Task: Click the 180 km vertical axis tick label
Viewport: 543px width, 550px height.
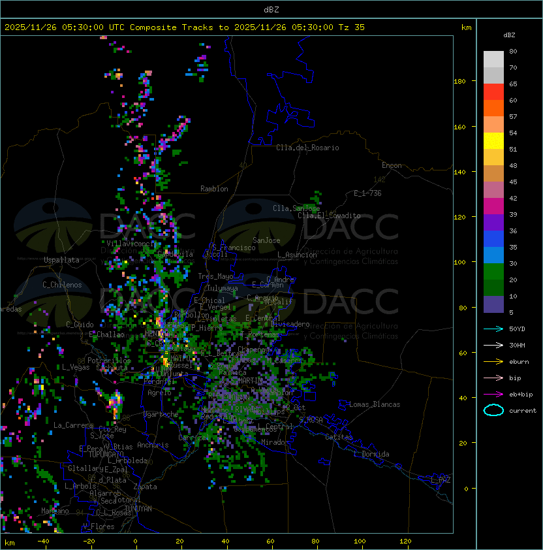Action: click(x=459, y=81)
